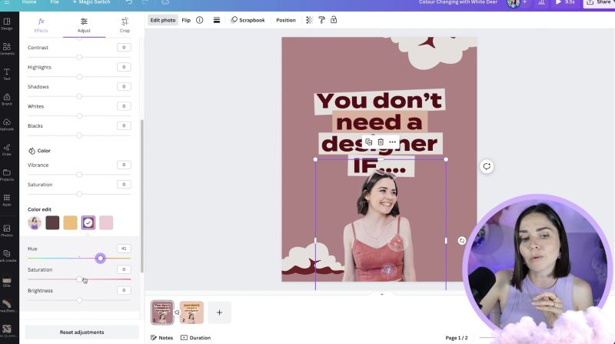The image size is (615, 344).
Task: Open the Elements sidebar panel
Action: pos(7,48)
